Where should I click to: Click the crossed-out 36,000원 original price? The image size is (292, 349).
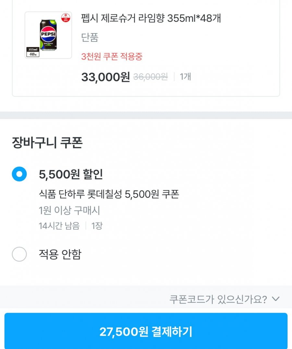click(x=151, y=77)
